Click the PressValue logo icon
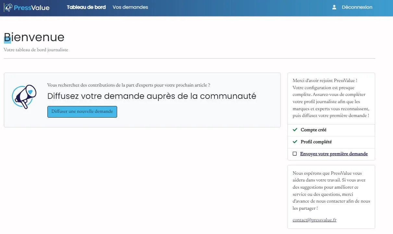This screenshot has height=234, width=393. [x=9, y=7]
